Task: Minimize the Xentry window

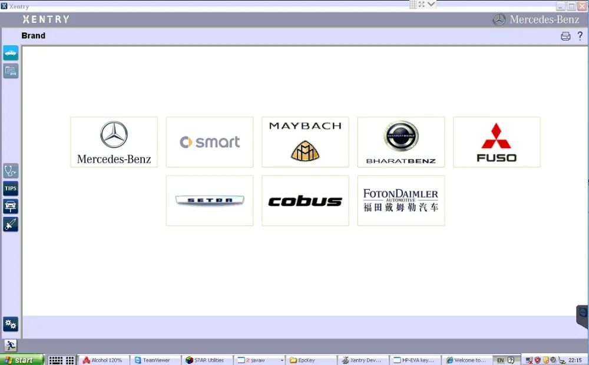Action: (x=561, y=6)
